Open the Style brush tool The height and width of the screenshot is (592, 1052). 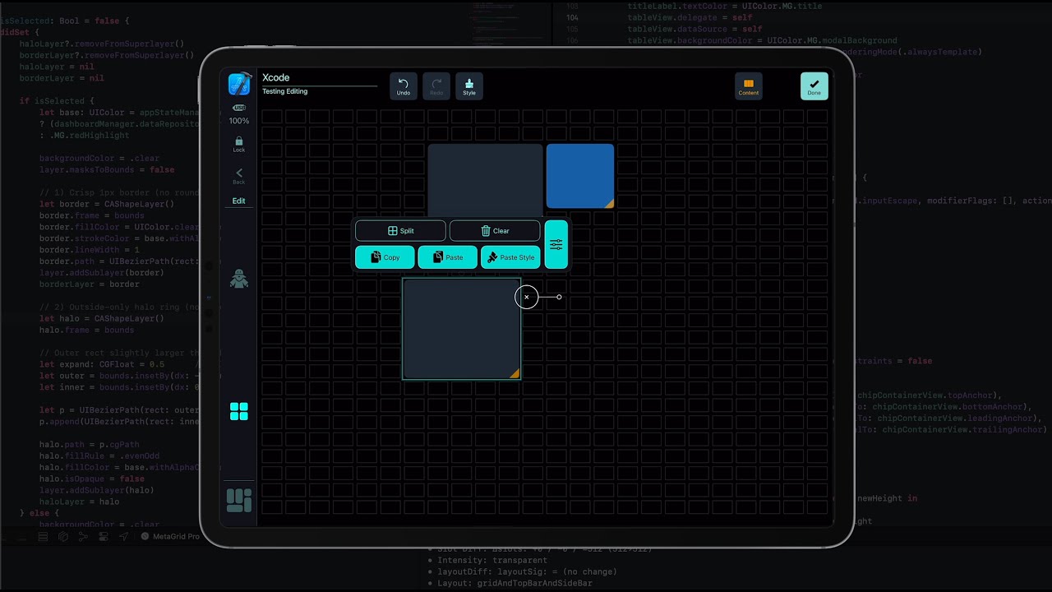[469, 86]
